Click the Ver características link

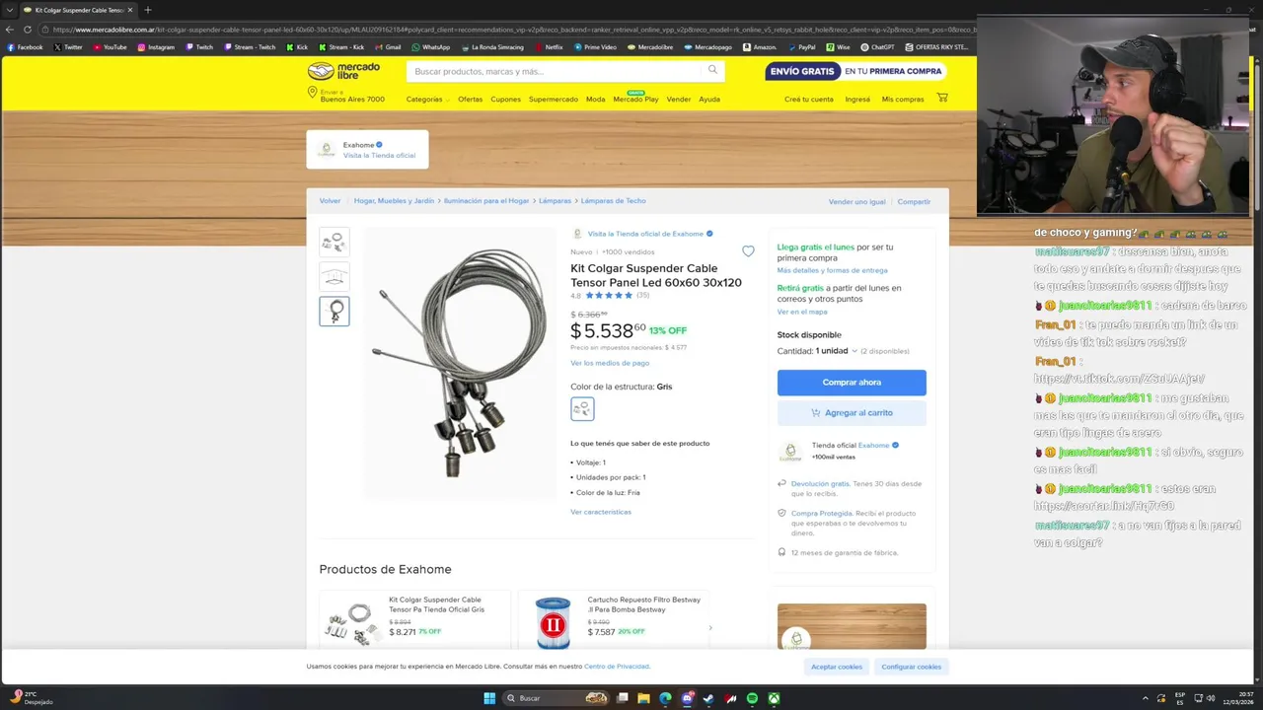601,512
